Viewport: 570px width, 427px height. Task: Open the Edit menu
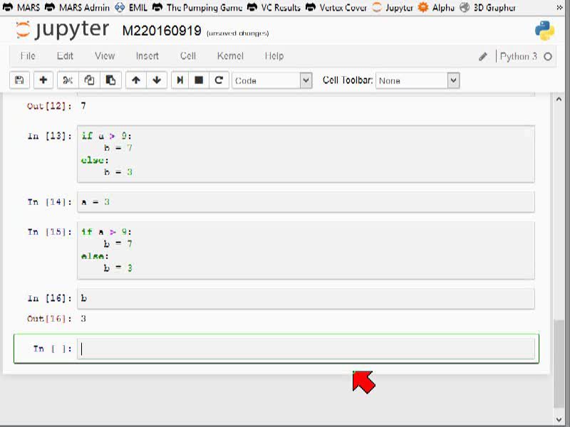click(x=65, y=56)
